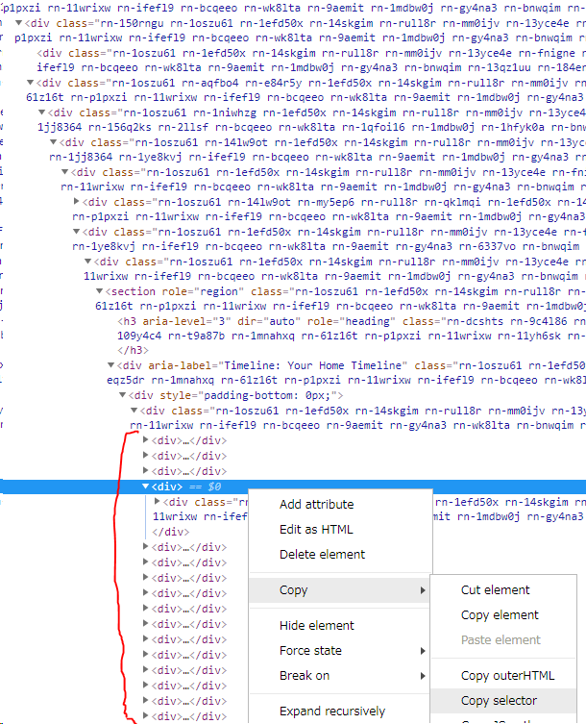Open the Force state submenu
Image resolution: width=586 pixels, height=724 pixels.
coord(339,651)
